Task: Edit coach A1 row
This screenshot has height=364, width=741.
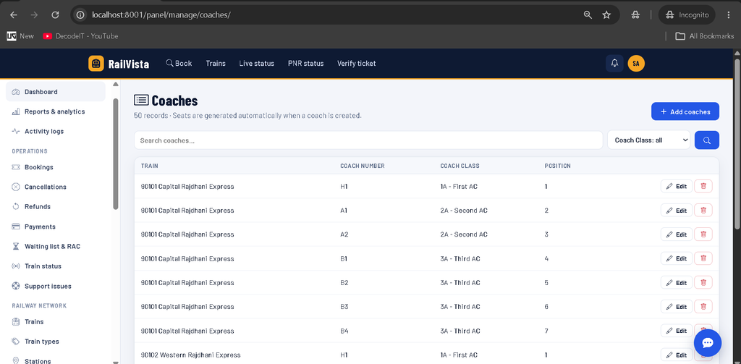Action: pyautogui.click(x=677, y=211)
